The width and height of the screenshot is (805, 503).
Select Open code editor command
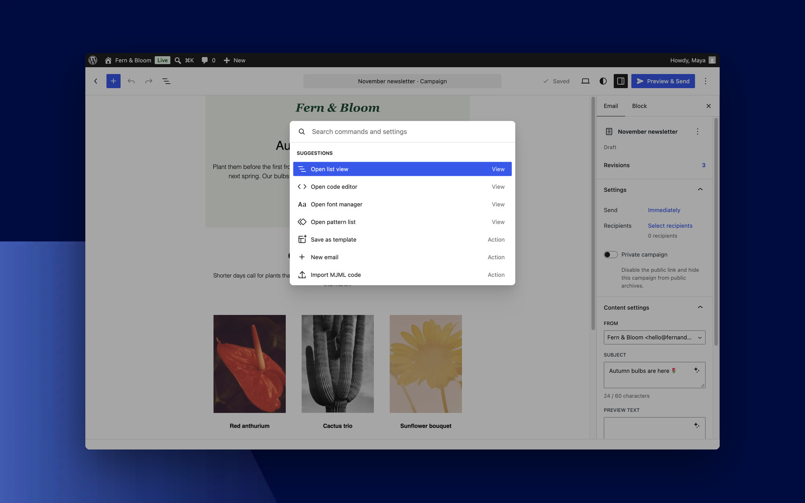pyautogui.click(x=402, y=187)
